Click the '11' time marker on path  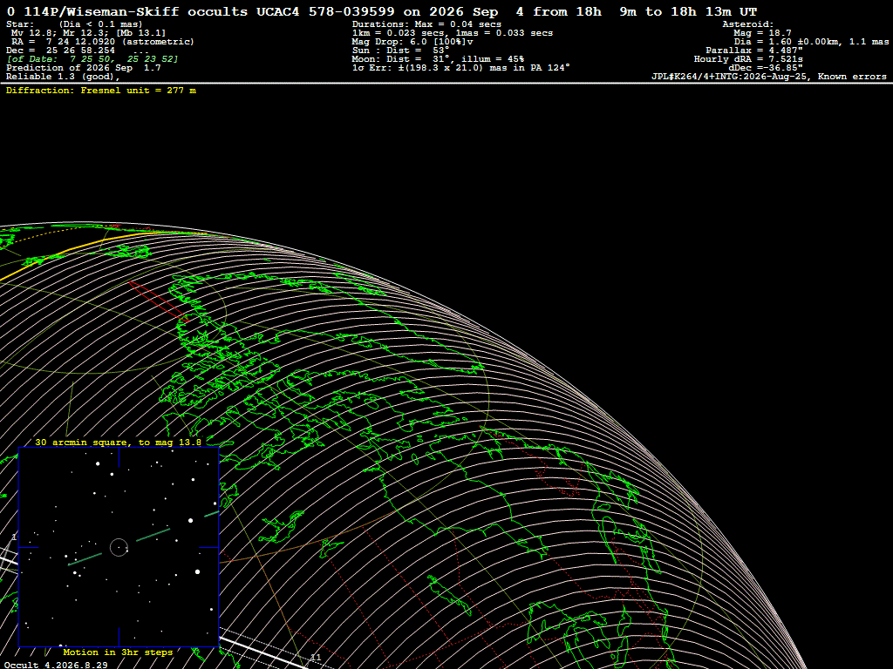point(316,658)
